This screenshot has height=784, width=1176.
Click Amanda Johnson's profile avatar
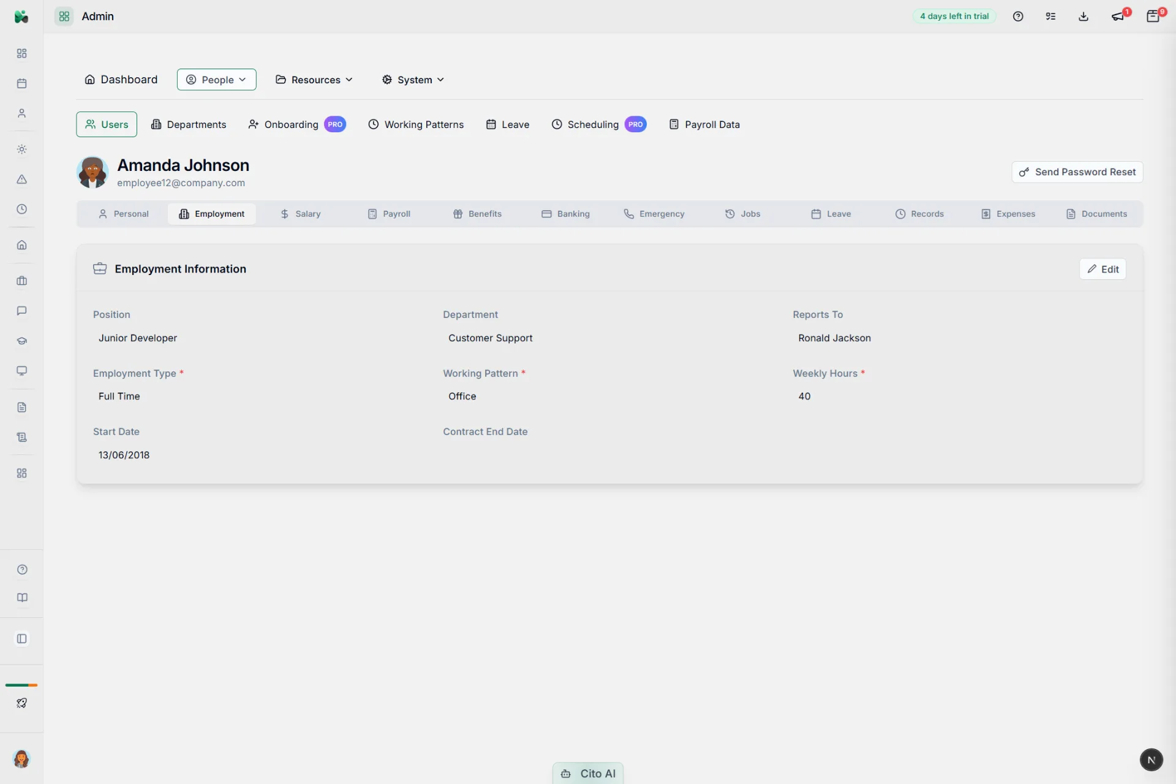[x=92, y=172]
